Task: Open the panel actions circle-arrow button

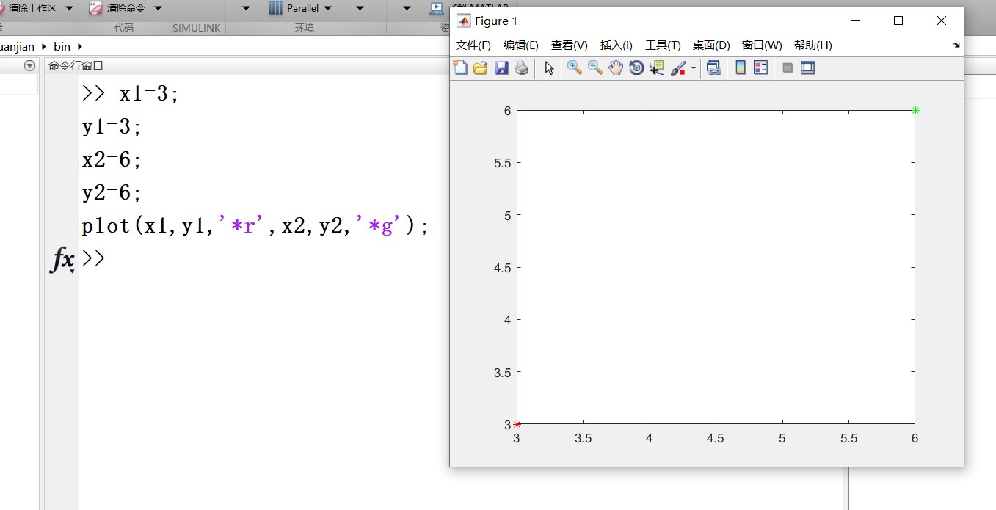Action: (30, 66)
